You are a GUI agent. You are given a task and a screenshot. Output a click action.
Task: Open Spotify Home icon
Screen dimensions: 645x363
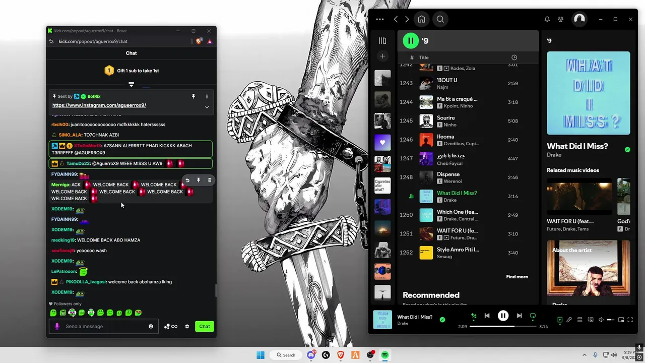[421, 19]
